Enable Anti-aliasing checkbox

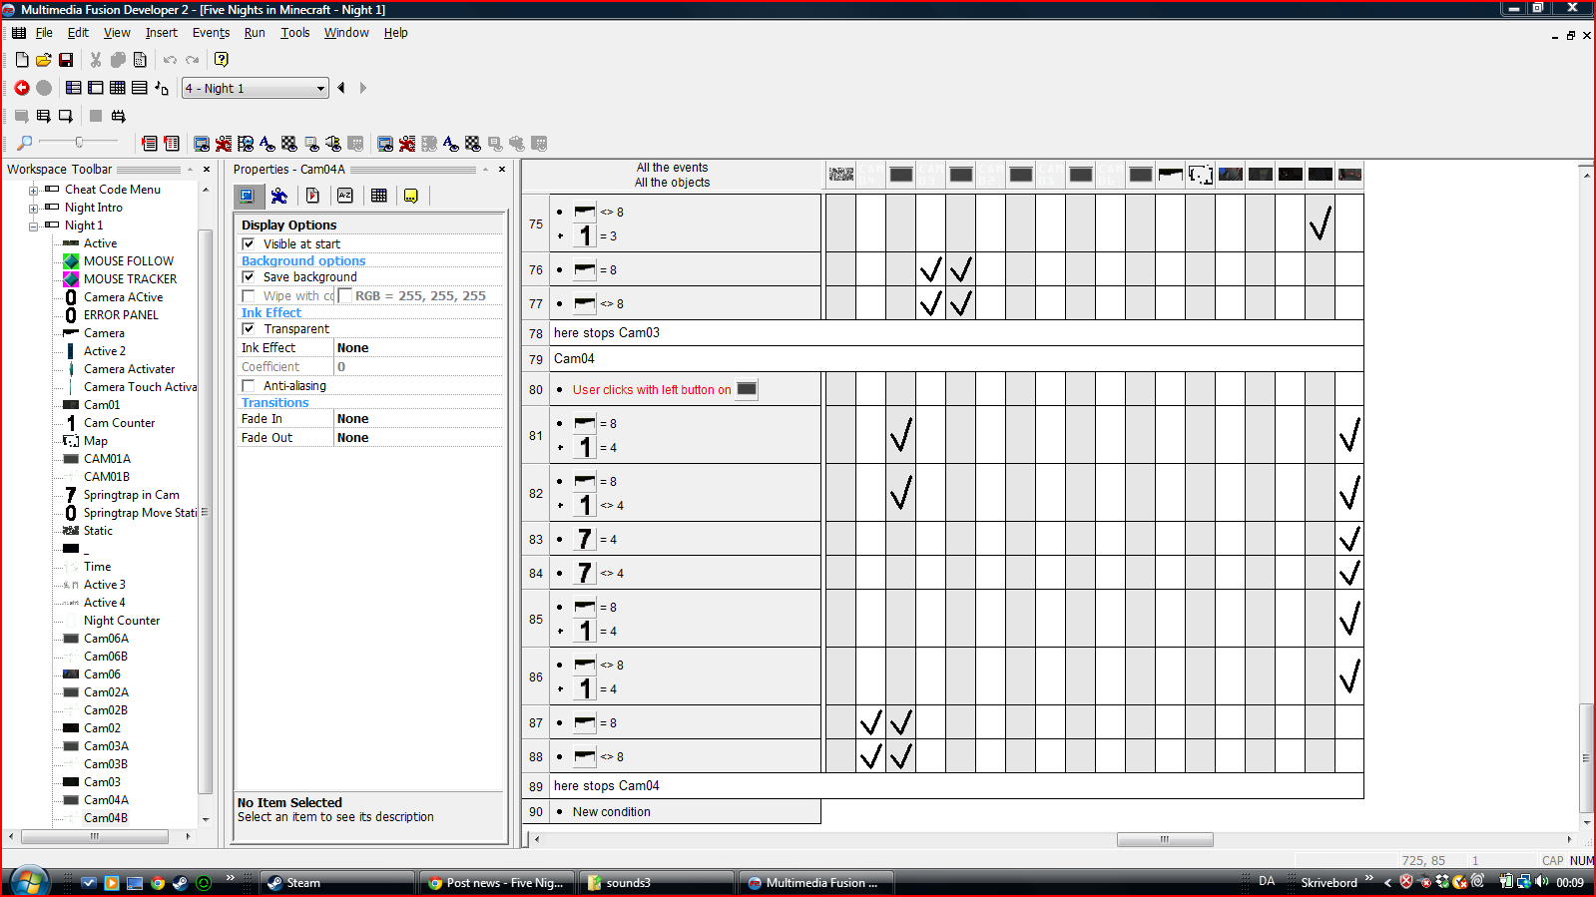249,385
